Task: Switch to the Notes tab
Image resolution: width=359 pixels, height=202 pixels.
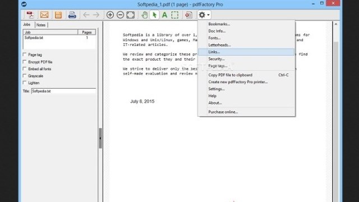Action: pos(41,25)
